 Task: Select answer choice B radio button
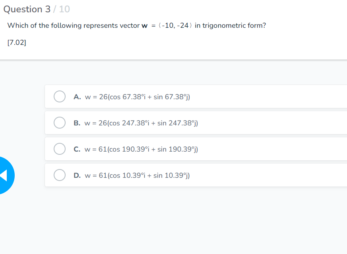(x=59, y=123)
